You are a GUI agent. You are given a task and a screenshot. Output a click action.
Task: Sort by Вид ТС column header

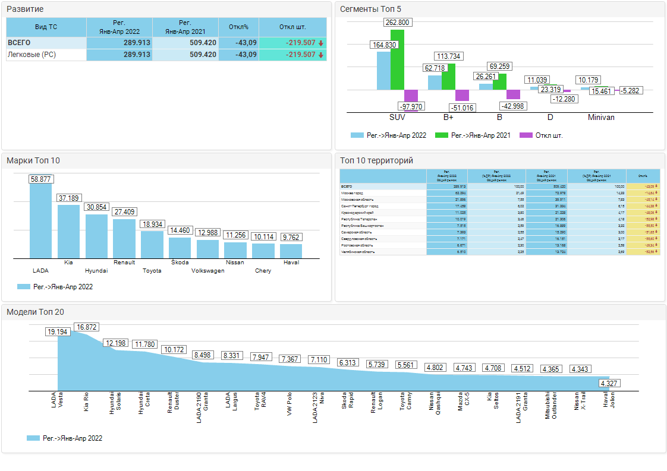pos(46,27)
